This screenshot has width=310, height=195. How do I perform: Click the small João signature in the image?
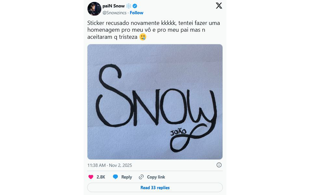pos(177,132)
